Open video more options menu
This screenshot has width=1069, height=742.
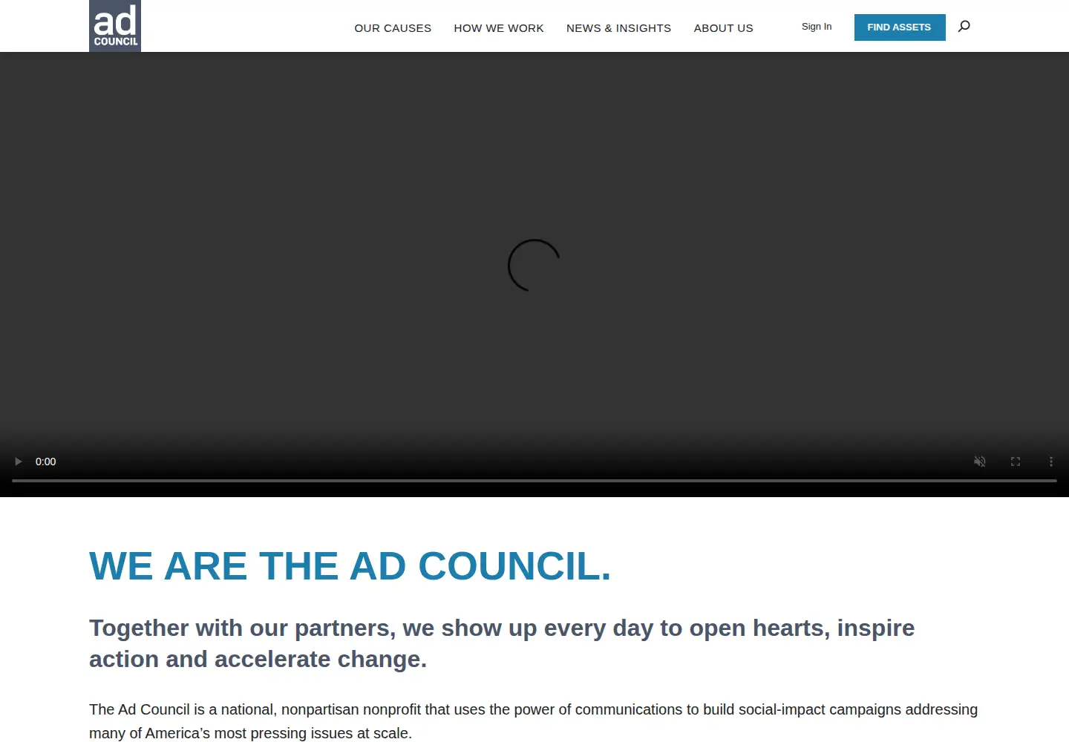[x=1051, y=462]
